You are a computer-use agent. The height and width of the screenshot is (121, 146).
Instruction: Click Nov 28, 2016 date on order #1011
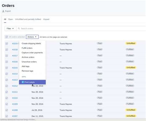(37, 92)
